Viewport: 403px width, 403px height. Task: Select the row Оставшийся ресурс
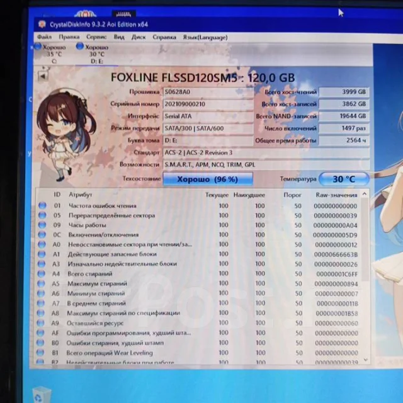[198, 323]
